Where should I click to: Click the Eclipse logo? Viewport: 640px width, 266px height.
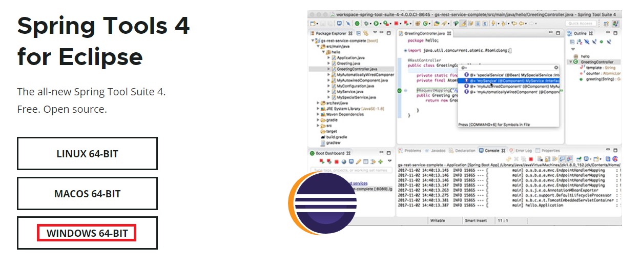click(x=322, y=203)
